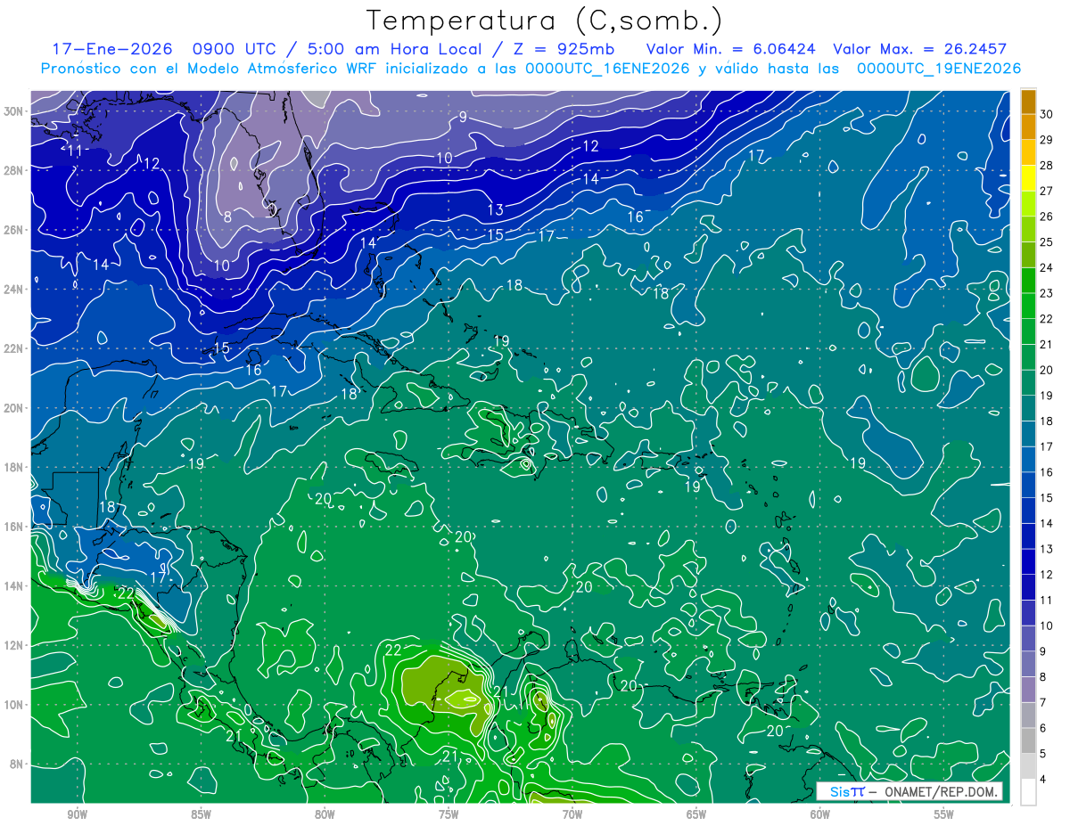Click the "Temperatura (C,somb.)" chart title
The width and height of the screenshot is (1070, 826).
coord(546,20)
